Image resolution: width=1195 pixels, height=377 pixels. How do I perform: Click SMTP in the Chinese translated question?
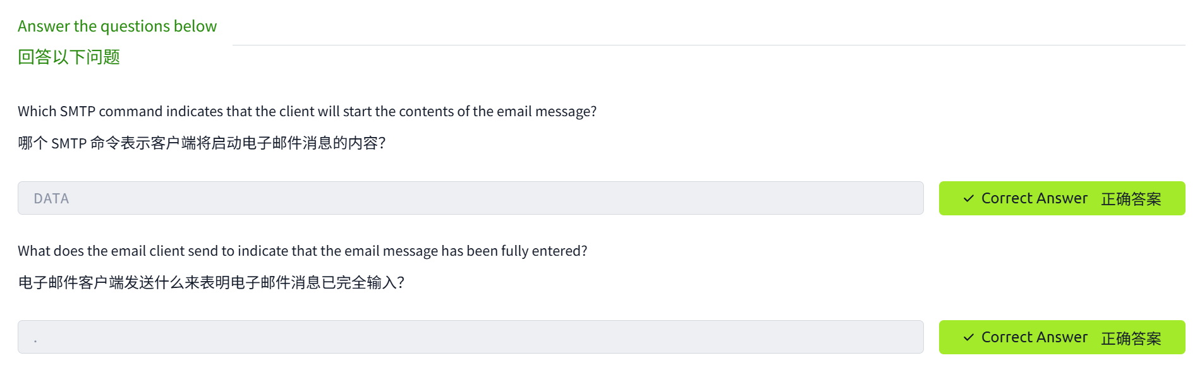(68, 144)
